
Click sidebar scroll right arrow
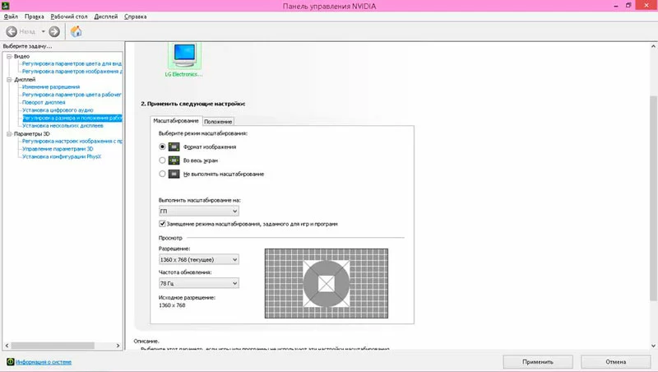coord(118,346)
